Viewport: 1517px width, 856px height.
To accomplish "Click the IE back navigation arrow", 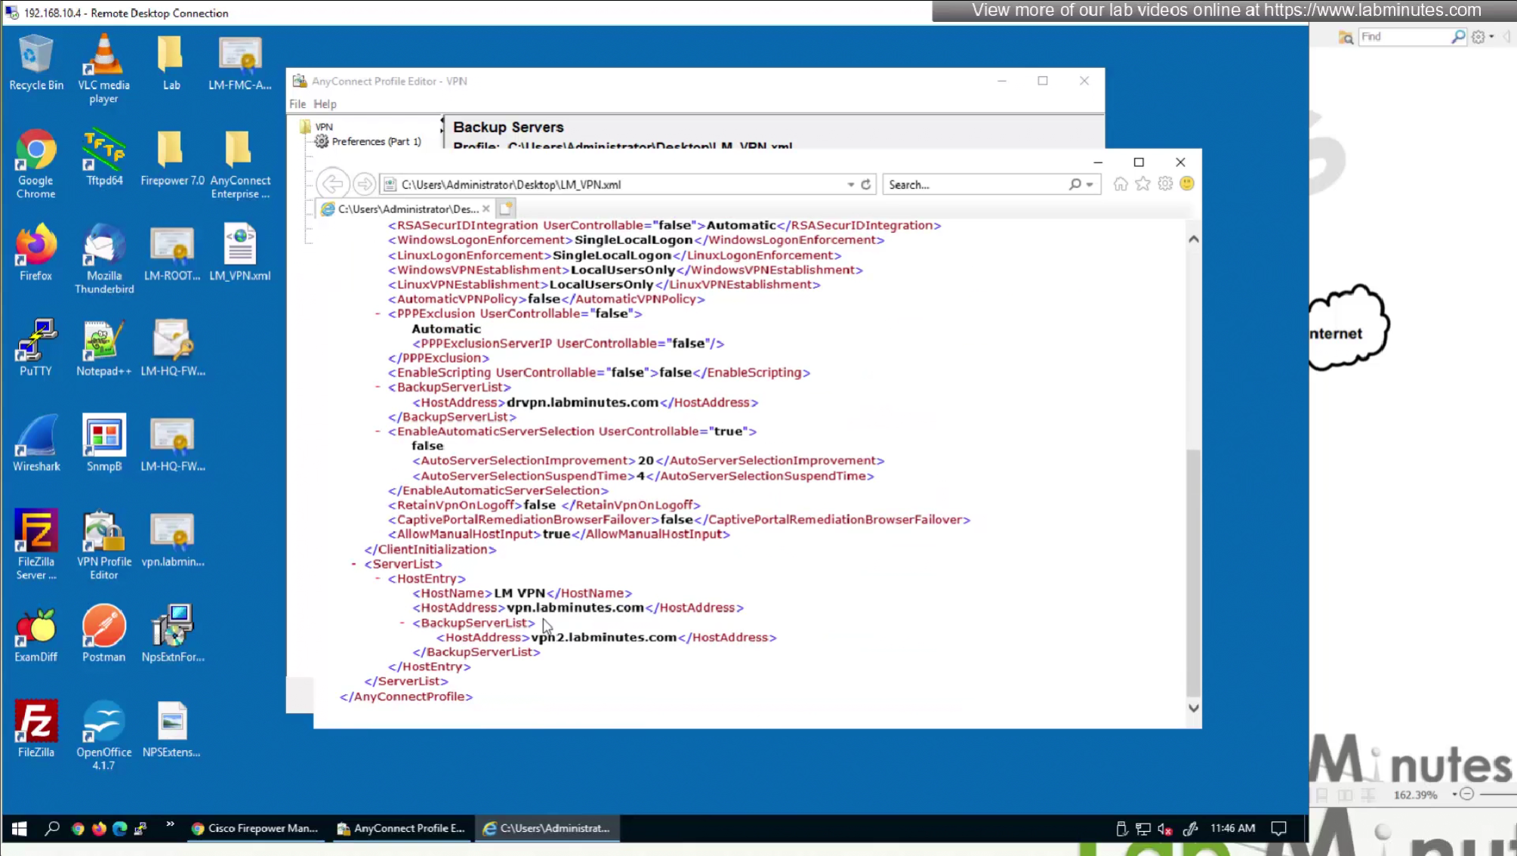I will tap(332, 184).
